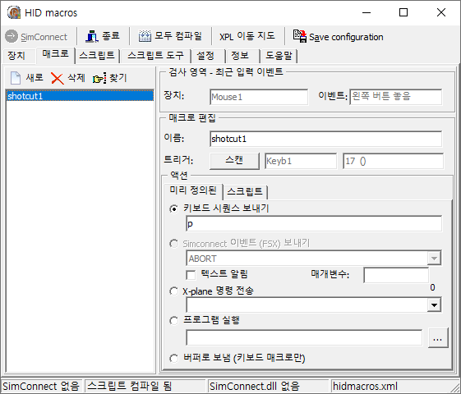The height and width of the screenshot is (394, 461).
Task: Click the 스크립트 컴파일 됨 status entry
Action: tap(145, 386)
